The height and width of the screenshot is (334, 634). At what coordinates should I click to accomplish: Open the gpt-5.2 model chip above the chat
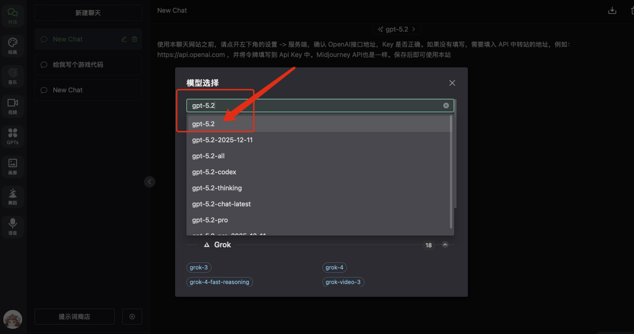[397, 29]
